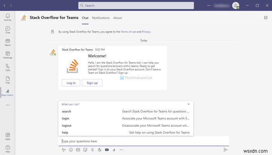Screen dimensions: 272x155
Task: Open the Format text option
Action: click(64, 150)
